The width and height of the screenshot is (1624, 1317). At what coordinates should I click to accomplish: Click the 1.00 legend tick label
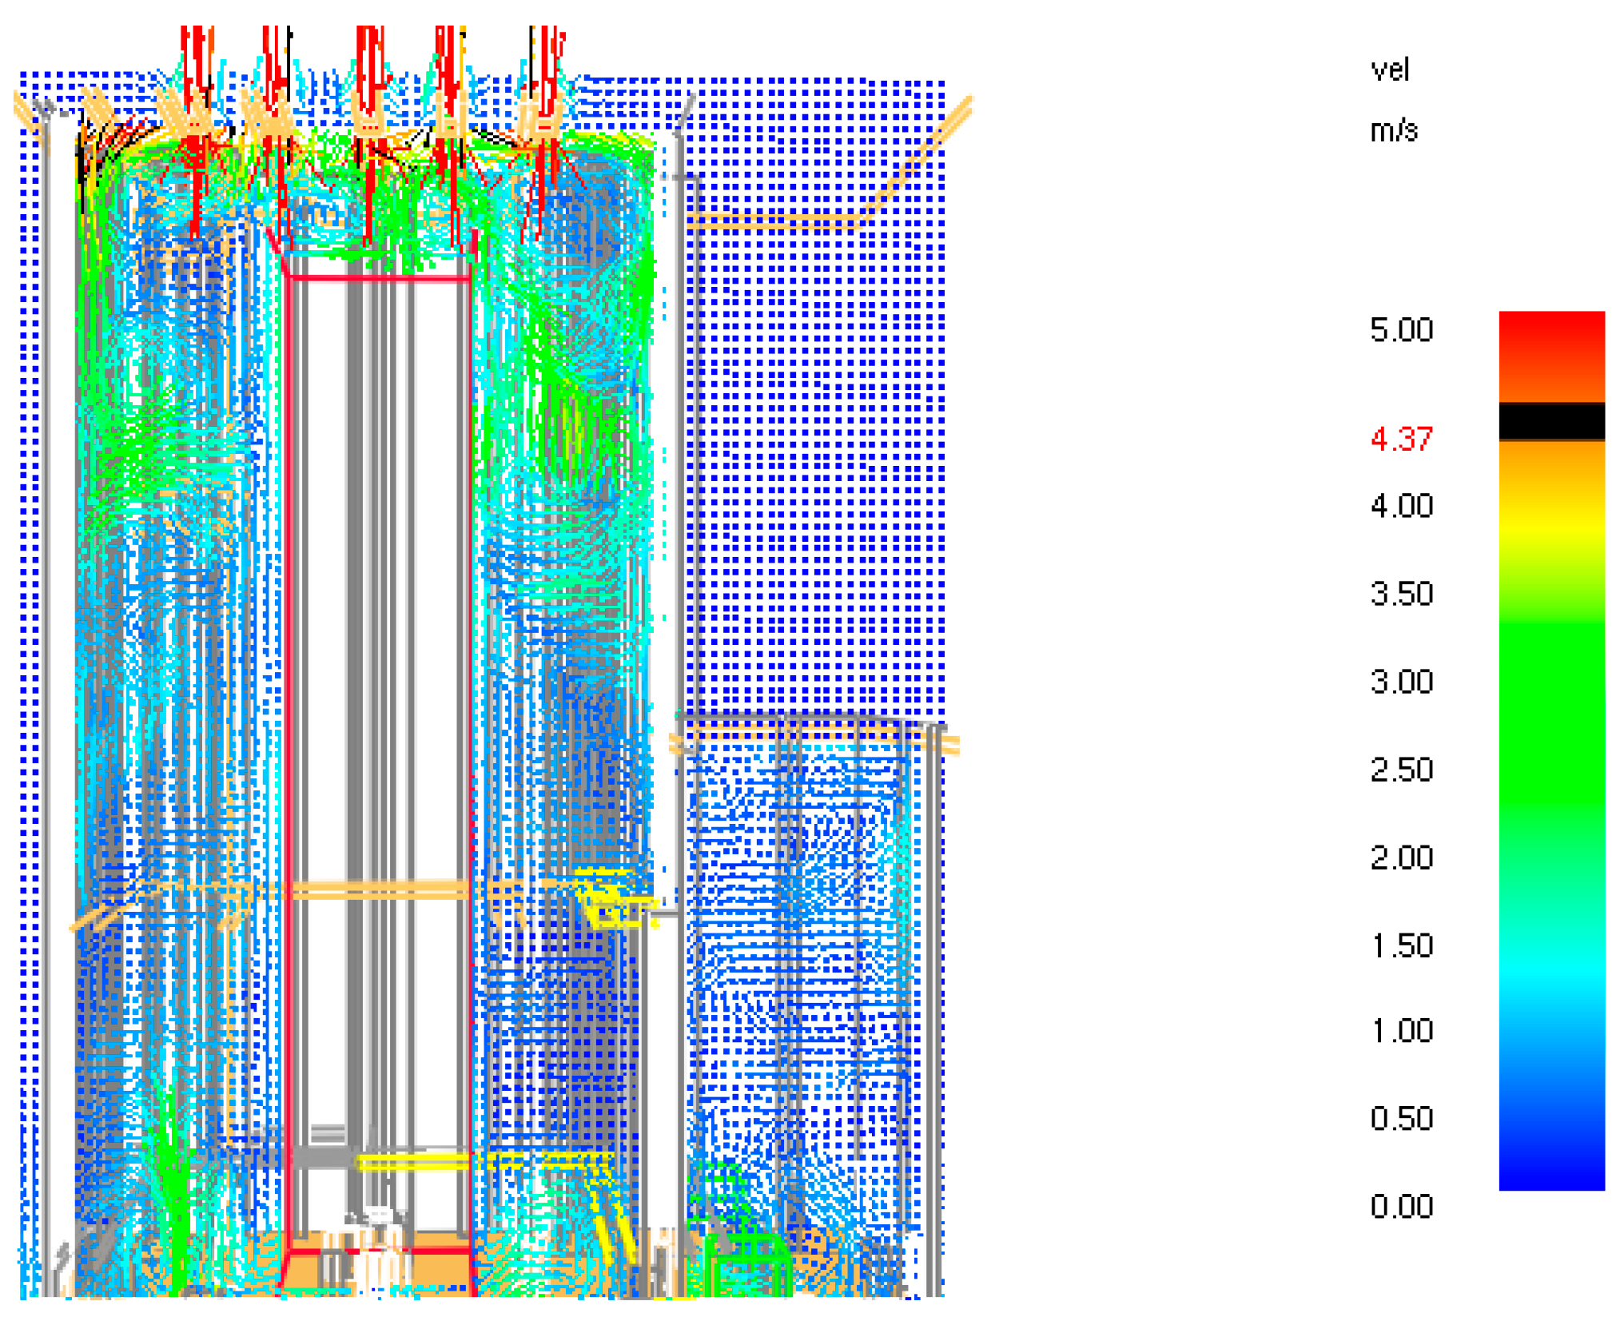[x=1401, y=1031]
